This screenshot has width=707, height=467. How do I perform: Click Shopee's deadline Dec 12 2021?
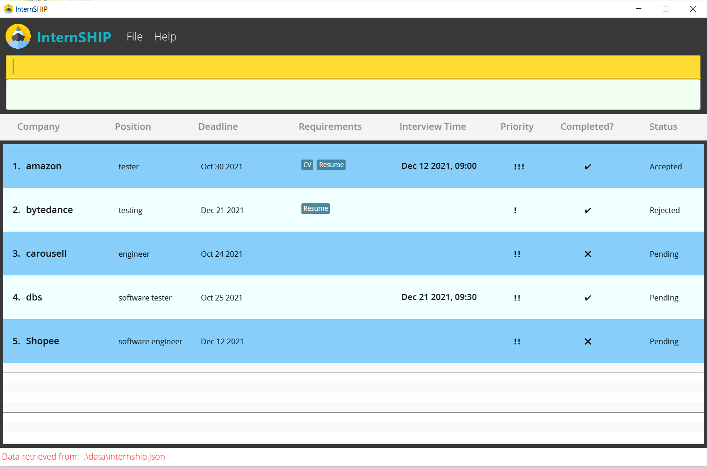[x=222, y=341]
